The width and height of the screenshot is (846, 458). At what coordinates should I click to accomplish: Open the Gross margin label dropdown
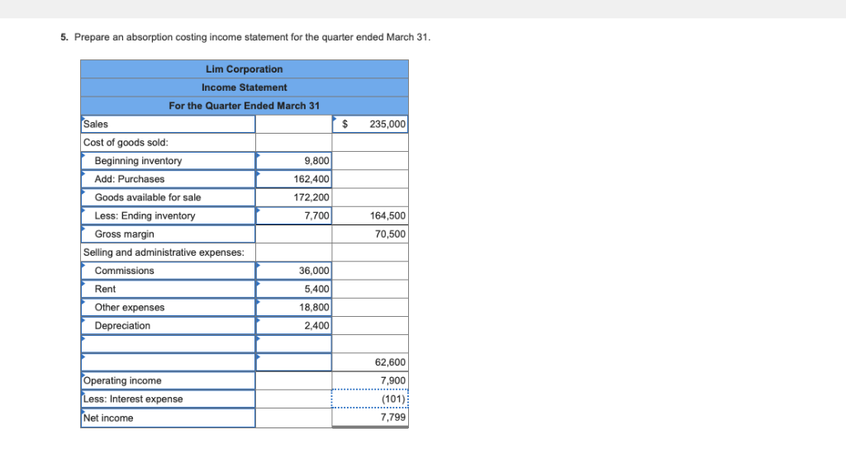click(x=169, y=234)
